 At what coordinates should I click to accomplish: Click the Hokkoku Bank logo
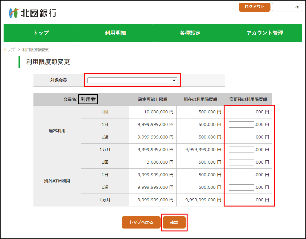[x=33, y=13]
